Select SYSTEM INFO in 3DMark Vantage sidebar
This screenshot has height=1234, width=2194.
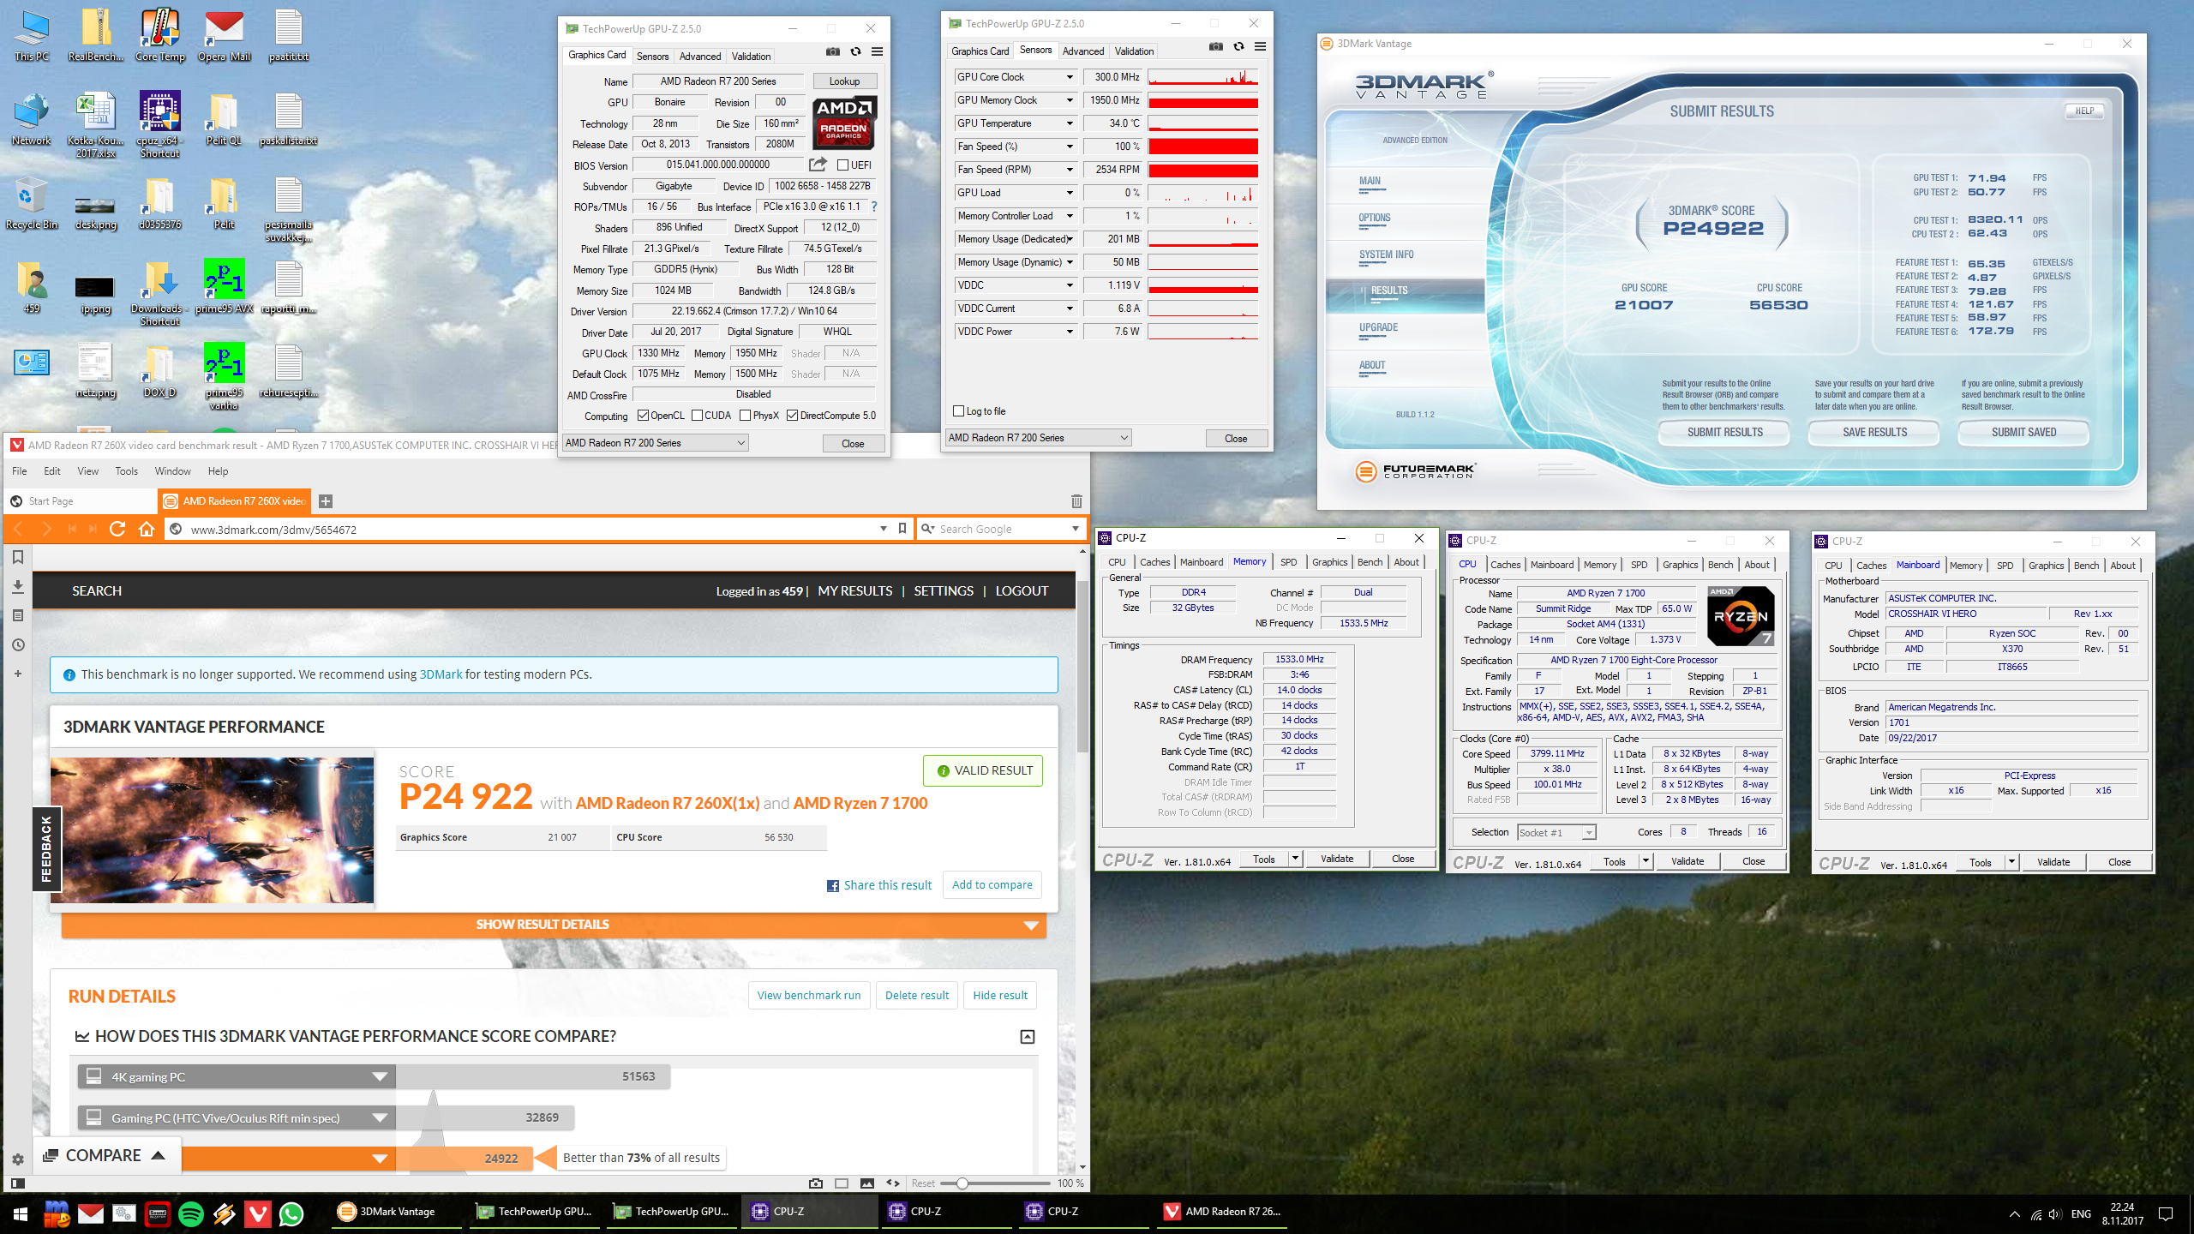(1386, 255)
